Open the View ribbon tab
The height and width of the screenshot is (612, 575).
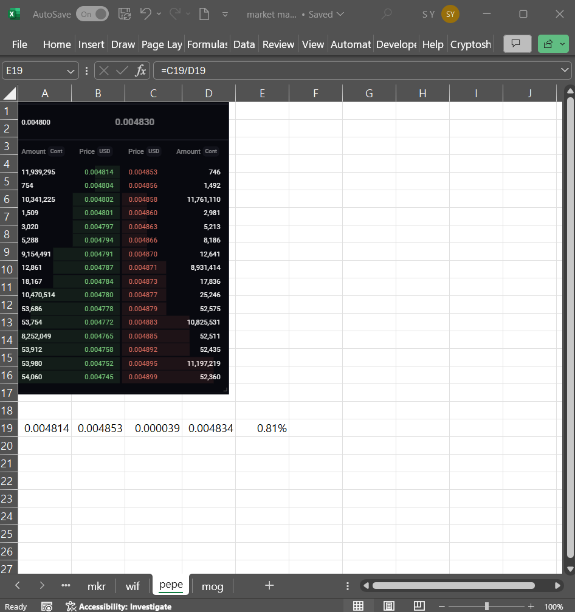click(x=312, y=44)
